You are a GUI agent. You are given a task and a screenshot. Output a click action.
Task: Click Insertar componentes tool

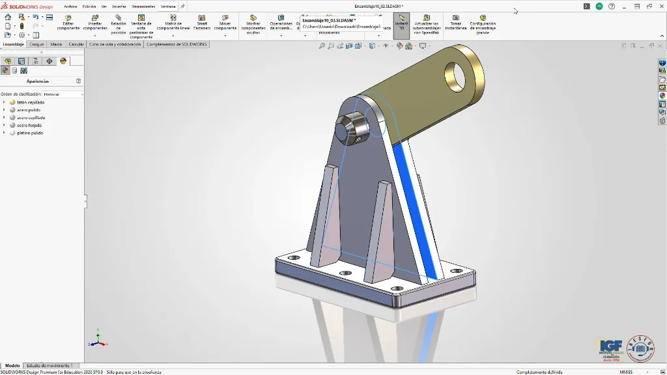[95, 23]
